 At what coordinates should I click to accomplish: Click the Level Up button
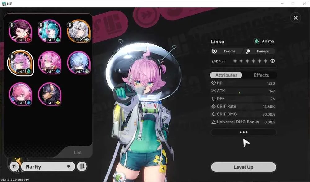244,167
